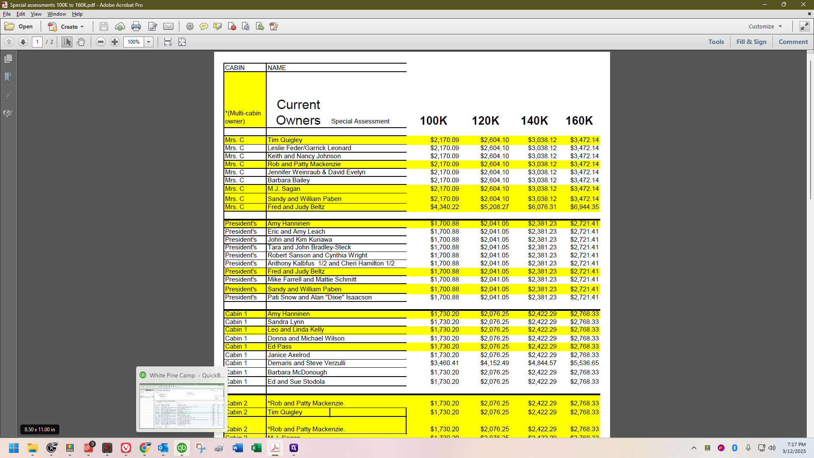Open the Bookmarks side panel
Screen dimensions: 814x458
click(8, 77)
